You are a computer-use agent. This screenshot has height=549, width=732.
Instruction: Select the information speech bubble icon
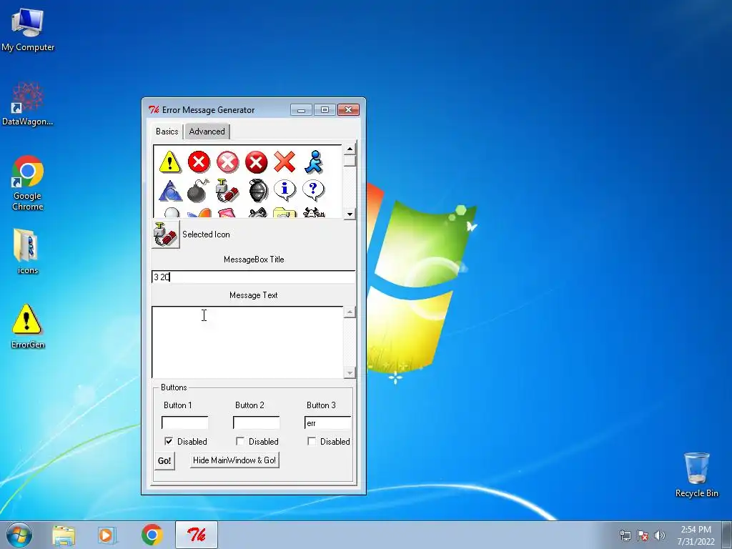[x=285, y=190]
